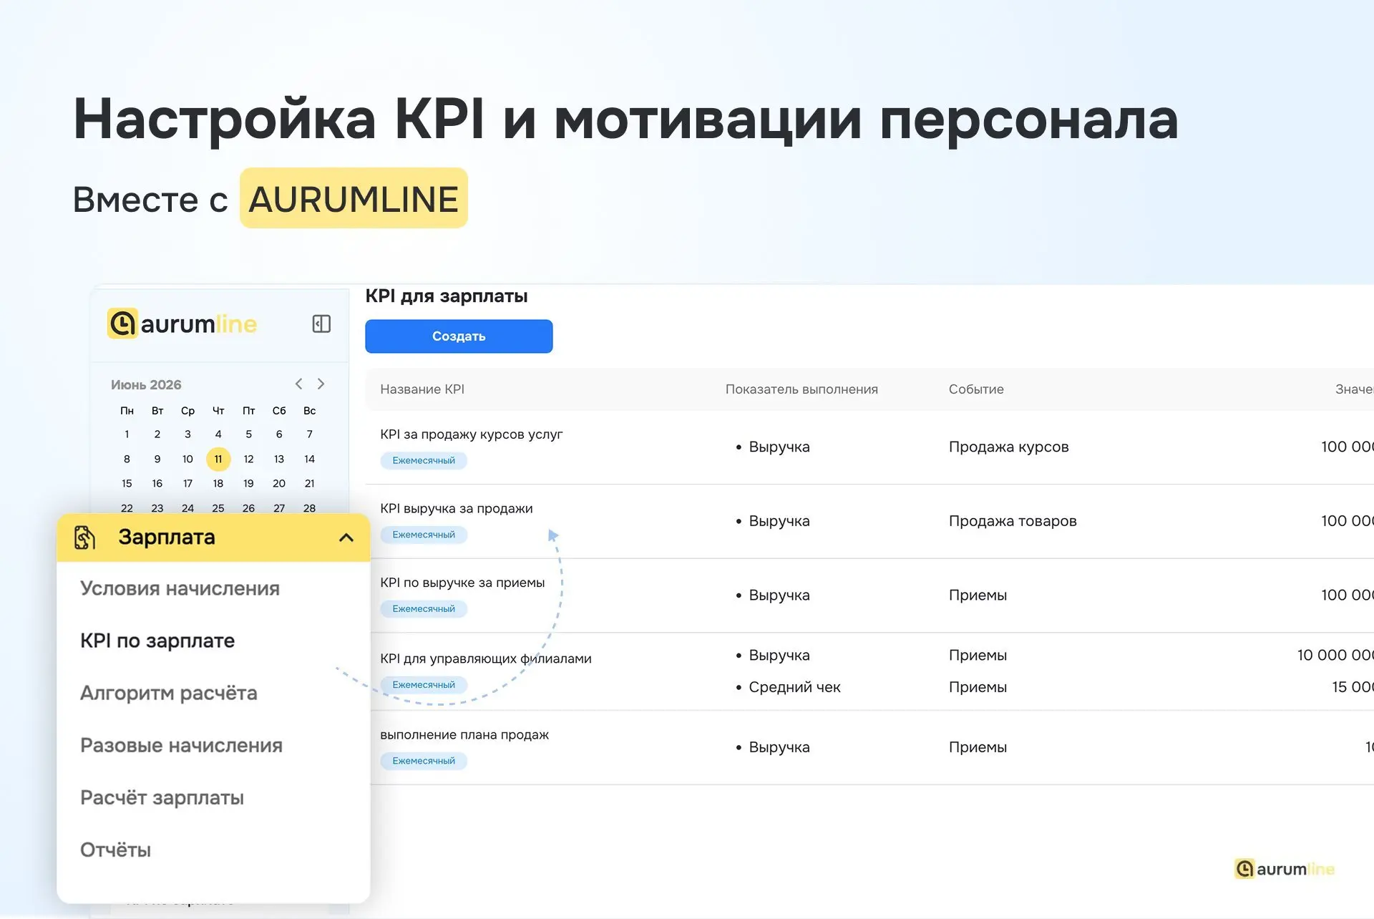Click the page heading KPI для зарплаты
The image size is (1374, 919).
(x=447, y=296)
